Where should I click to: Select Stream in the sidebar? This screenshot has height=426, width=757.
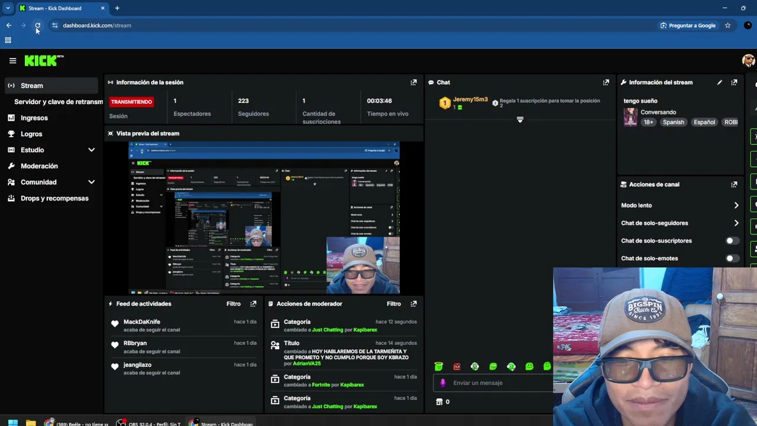52,86
